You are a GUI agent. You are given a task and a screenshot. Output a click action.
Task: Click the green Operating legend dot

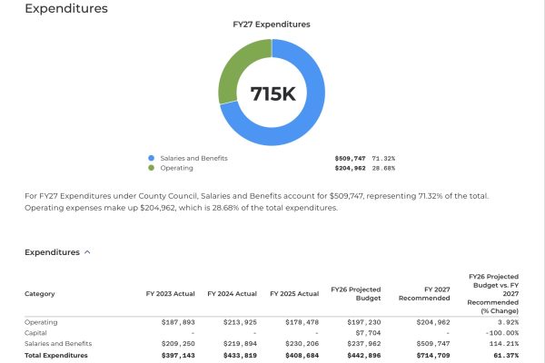[152, 167]
